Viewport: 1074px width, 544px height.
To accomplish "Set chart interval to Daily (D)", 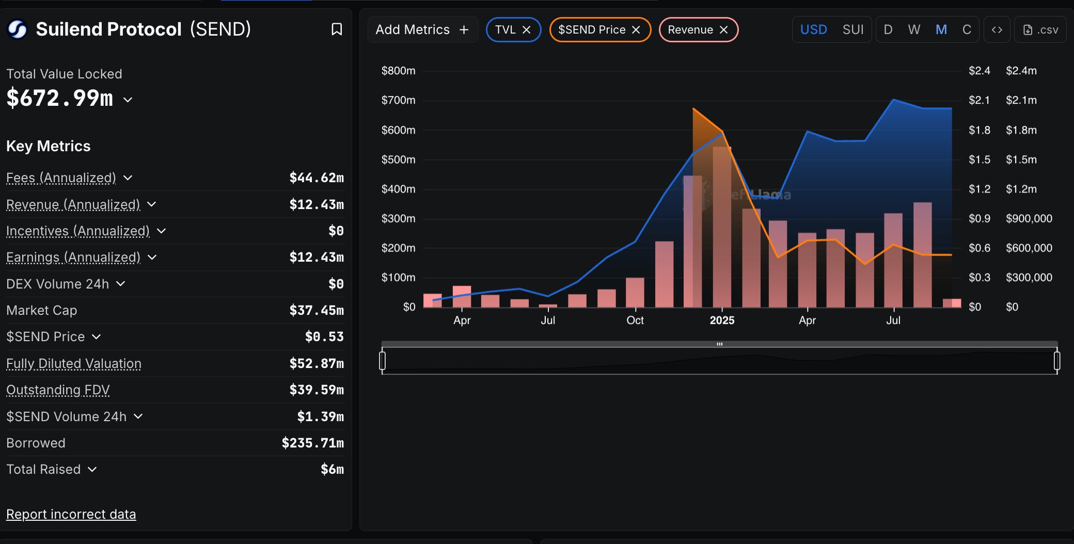I will (x=888, y=30).
